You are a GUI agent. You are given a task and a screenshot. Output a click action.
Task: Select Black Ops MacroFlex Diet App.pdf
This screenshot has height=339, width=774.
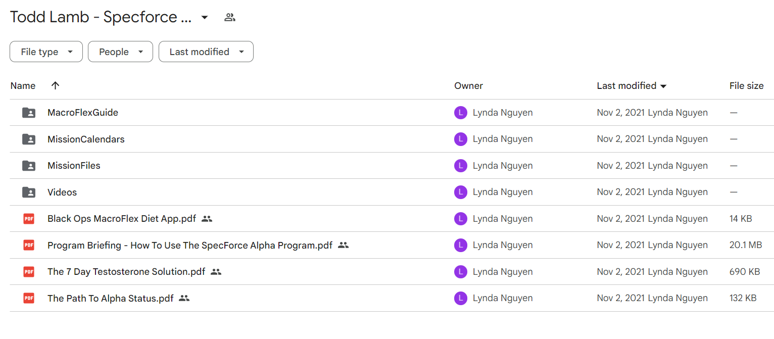click(x=122, y=219)
